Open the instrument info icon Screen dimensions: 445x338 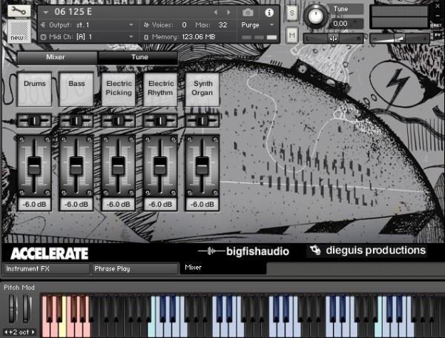269,13
